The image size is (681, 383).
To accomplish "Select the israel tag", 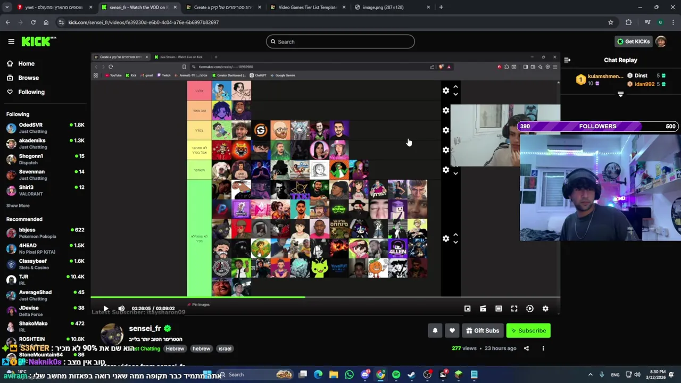I will (225, 349).
